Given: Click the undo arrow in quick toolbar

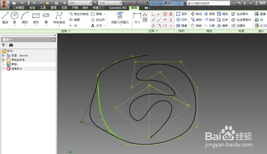Looking at the screenshot, I should [x=34, y=3].
